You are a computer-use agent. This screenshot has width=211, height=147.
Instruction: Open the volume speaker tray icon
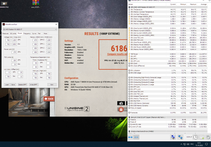[x=188, y=144]
